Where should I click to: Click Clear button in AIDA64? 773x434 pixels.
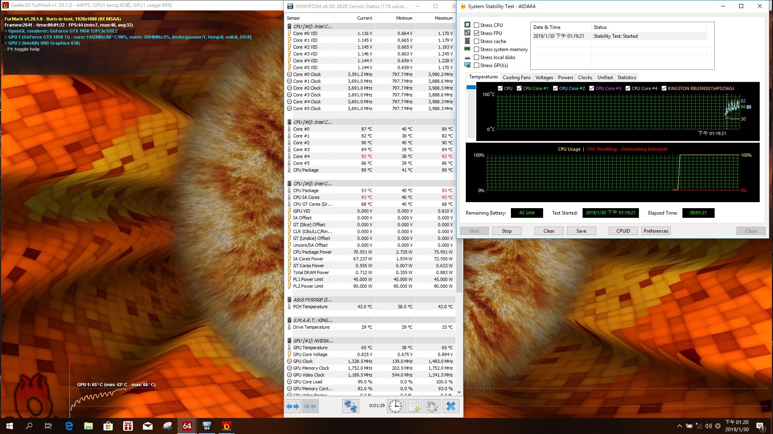point(549,231)
